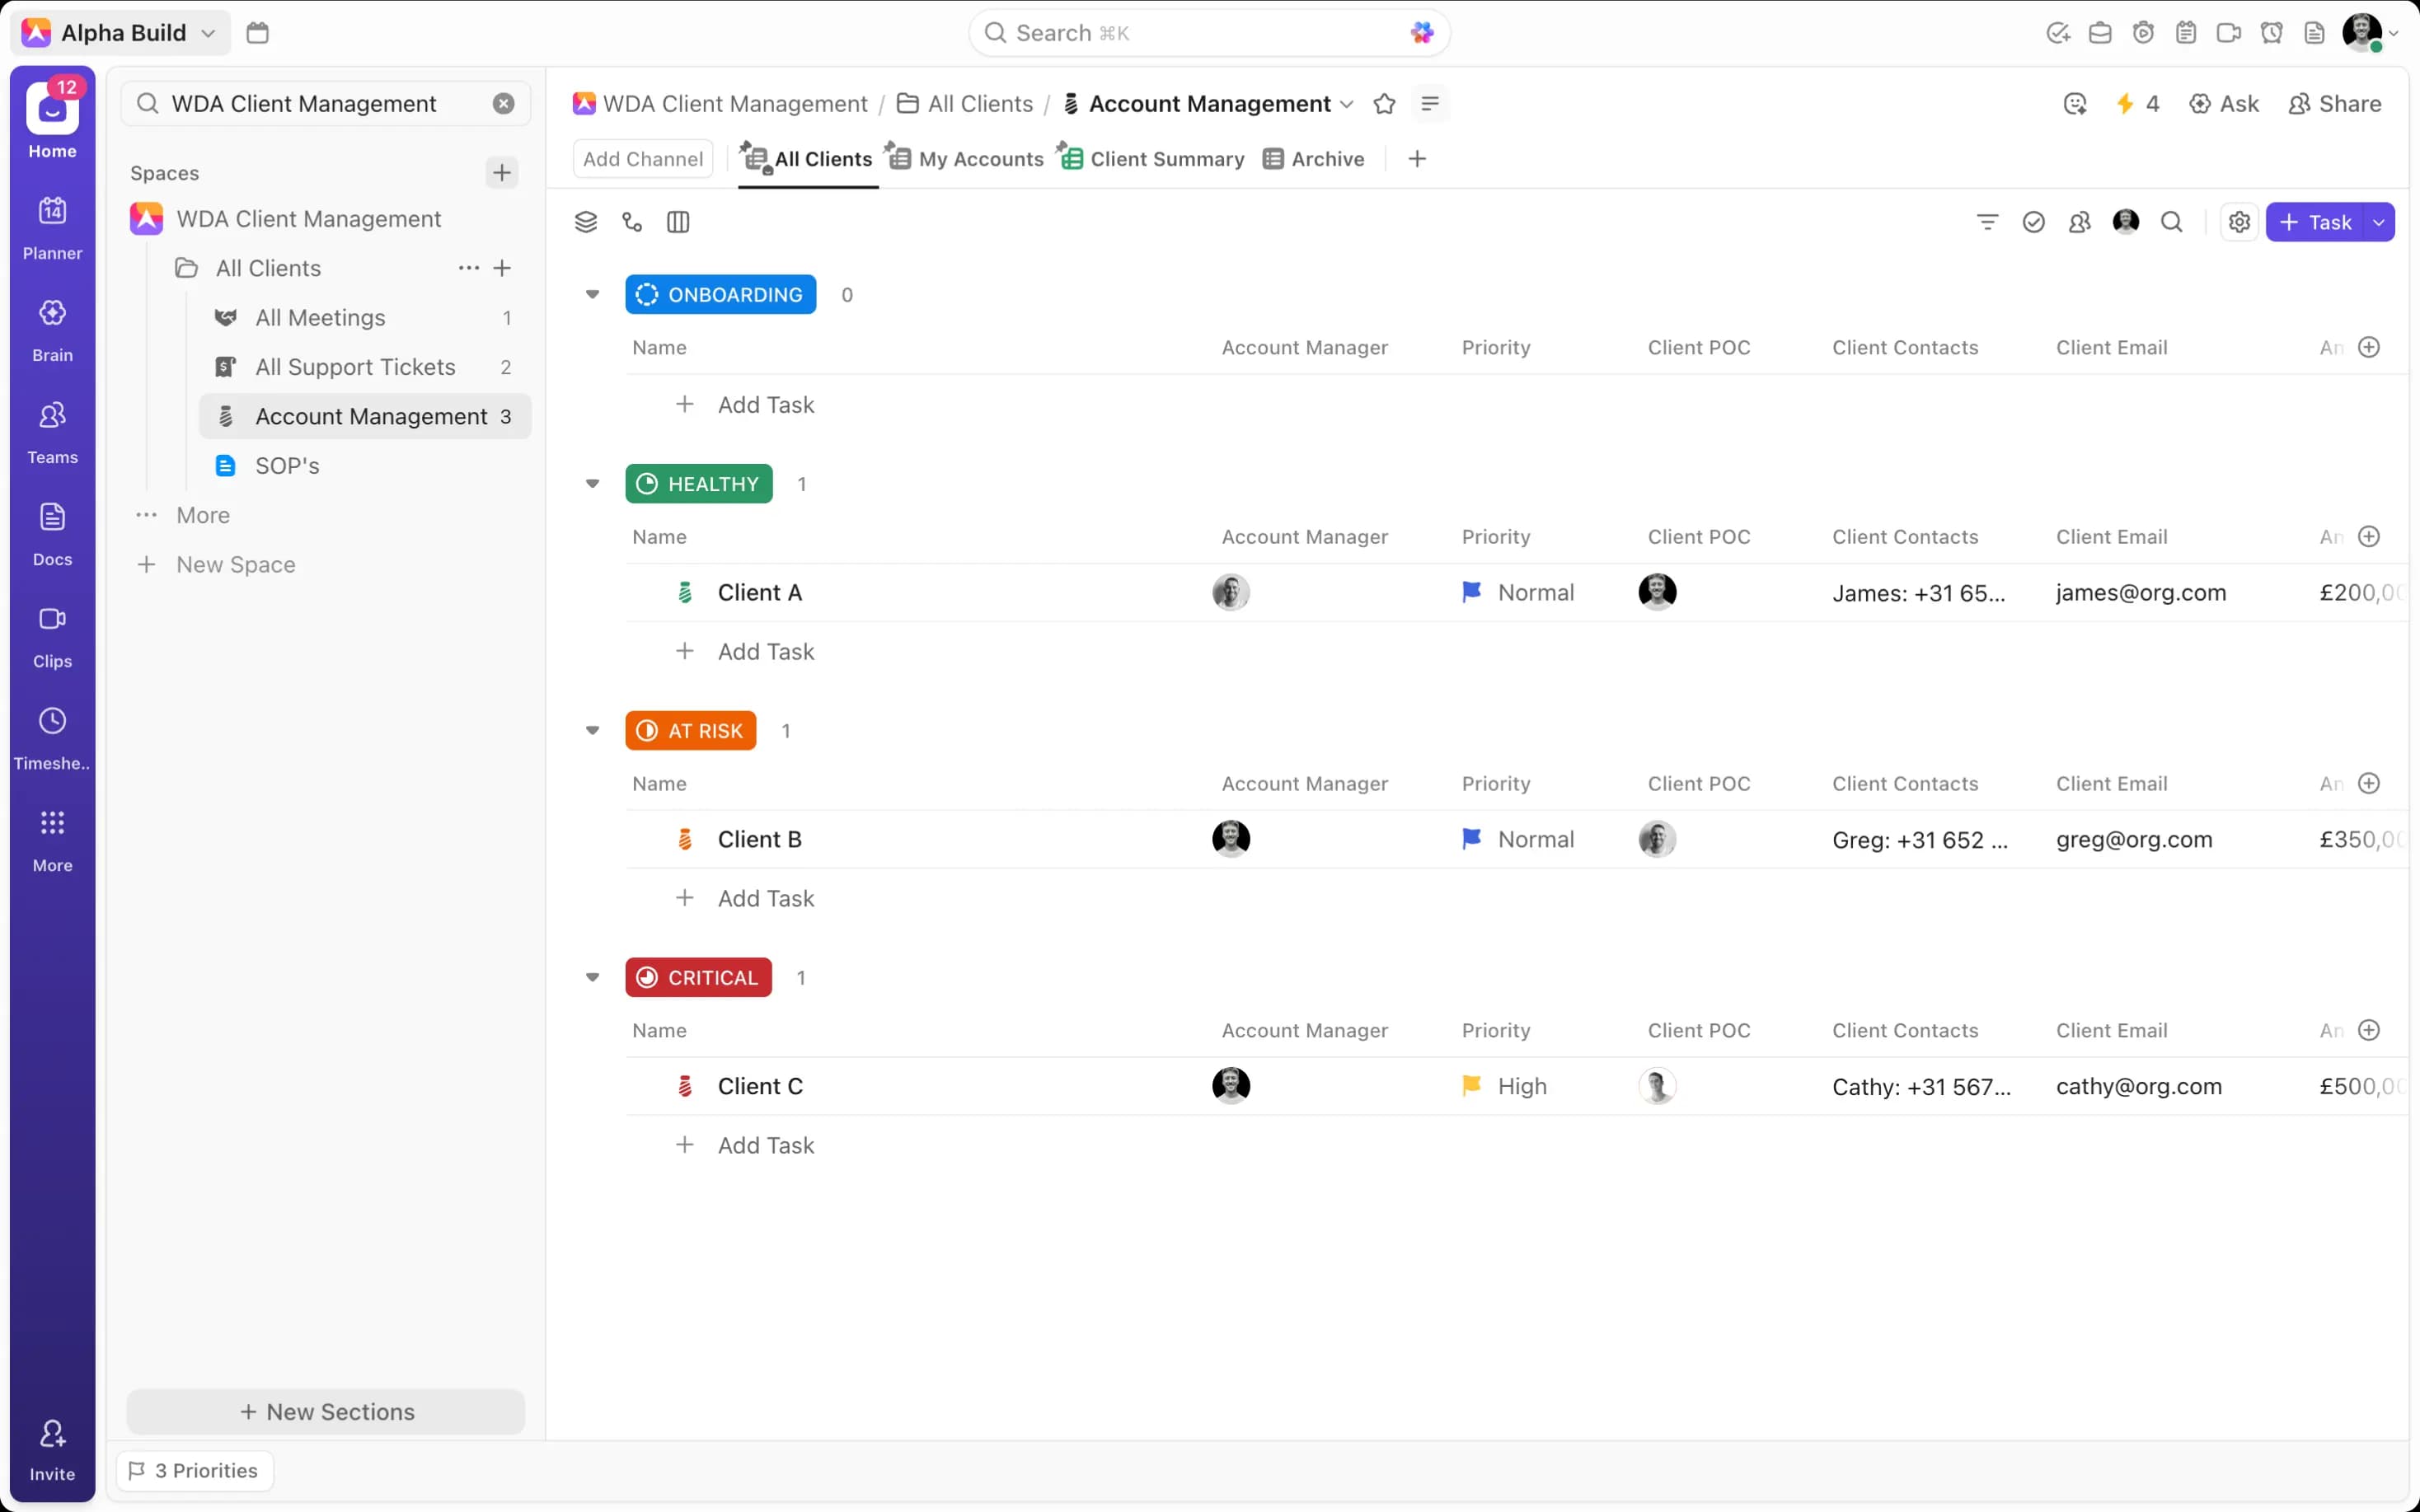Open view settings gear icon
This screenshot has height=1512, width=2420.
[2239, 222]
